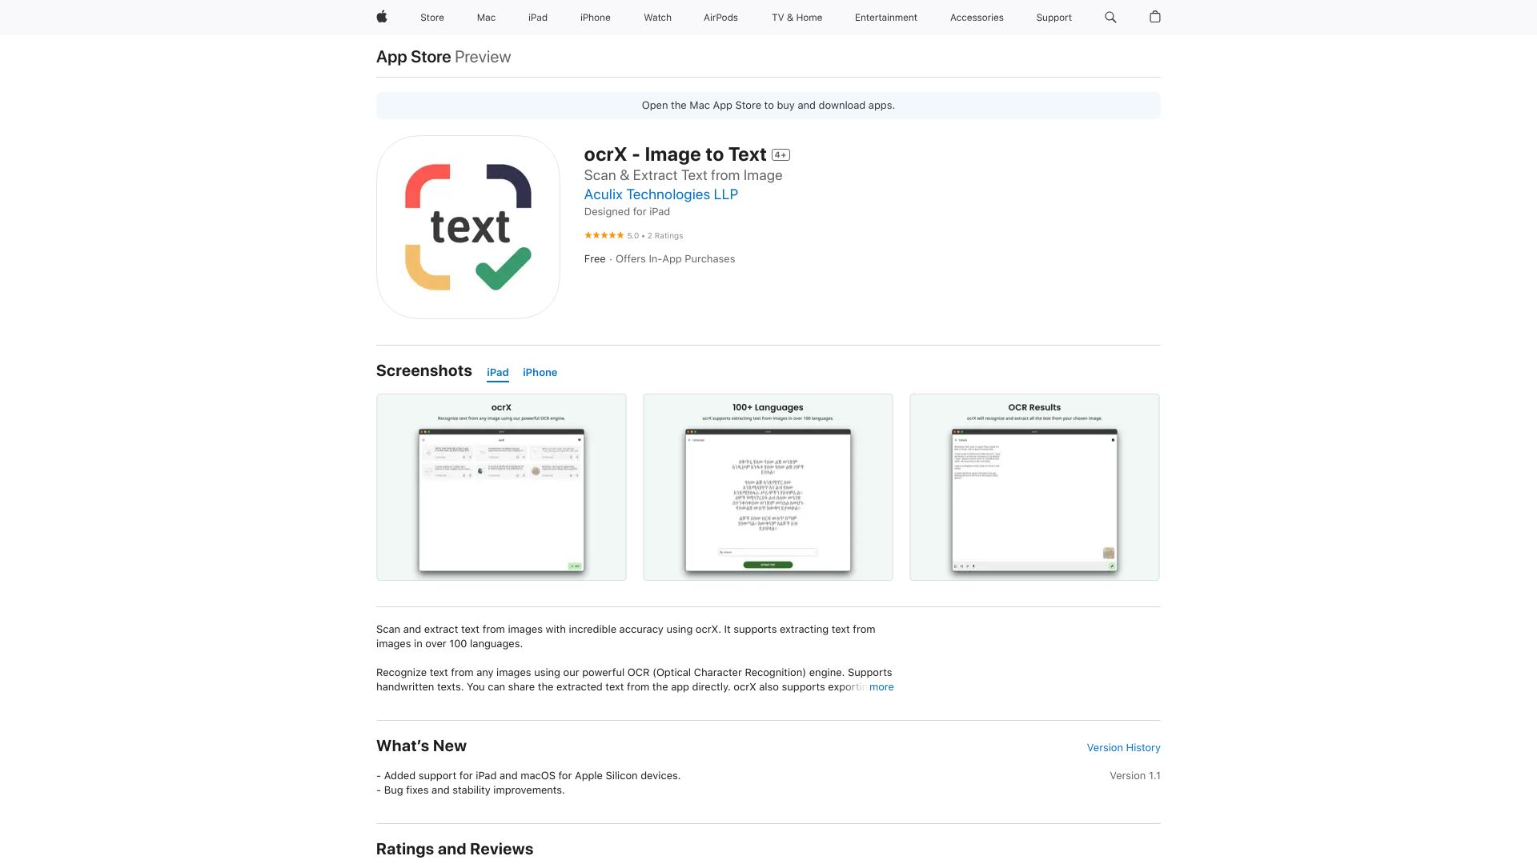Image resolution: width=1537 pixels, height=864 pixels.
Task: Click the App Store breadcrumb link
Action: click(x=413, y=56)
